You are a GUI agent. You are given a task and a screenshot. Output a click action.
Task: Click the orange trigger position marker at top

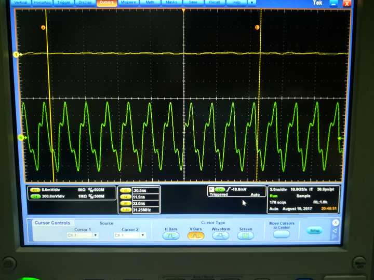(183, 10)
